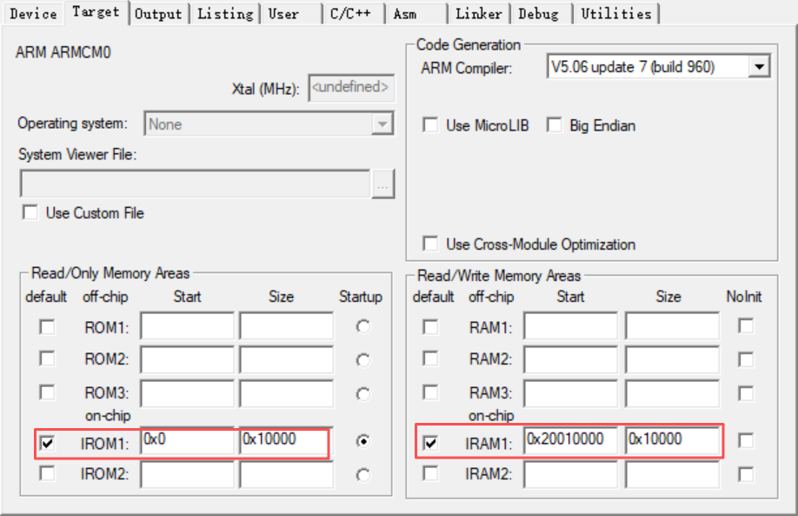Select ROM3 Startup radio button
The image size is (798, 516).
coord(362,394)
